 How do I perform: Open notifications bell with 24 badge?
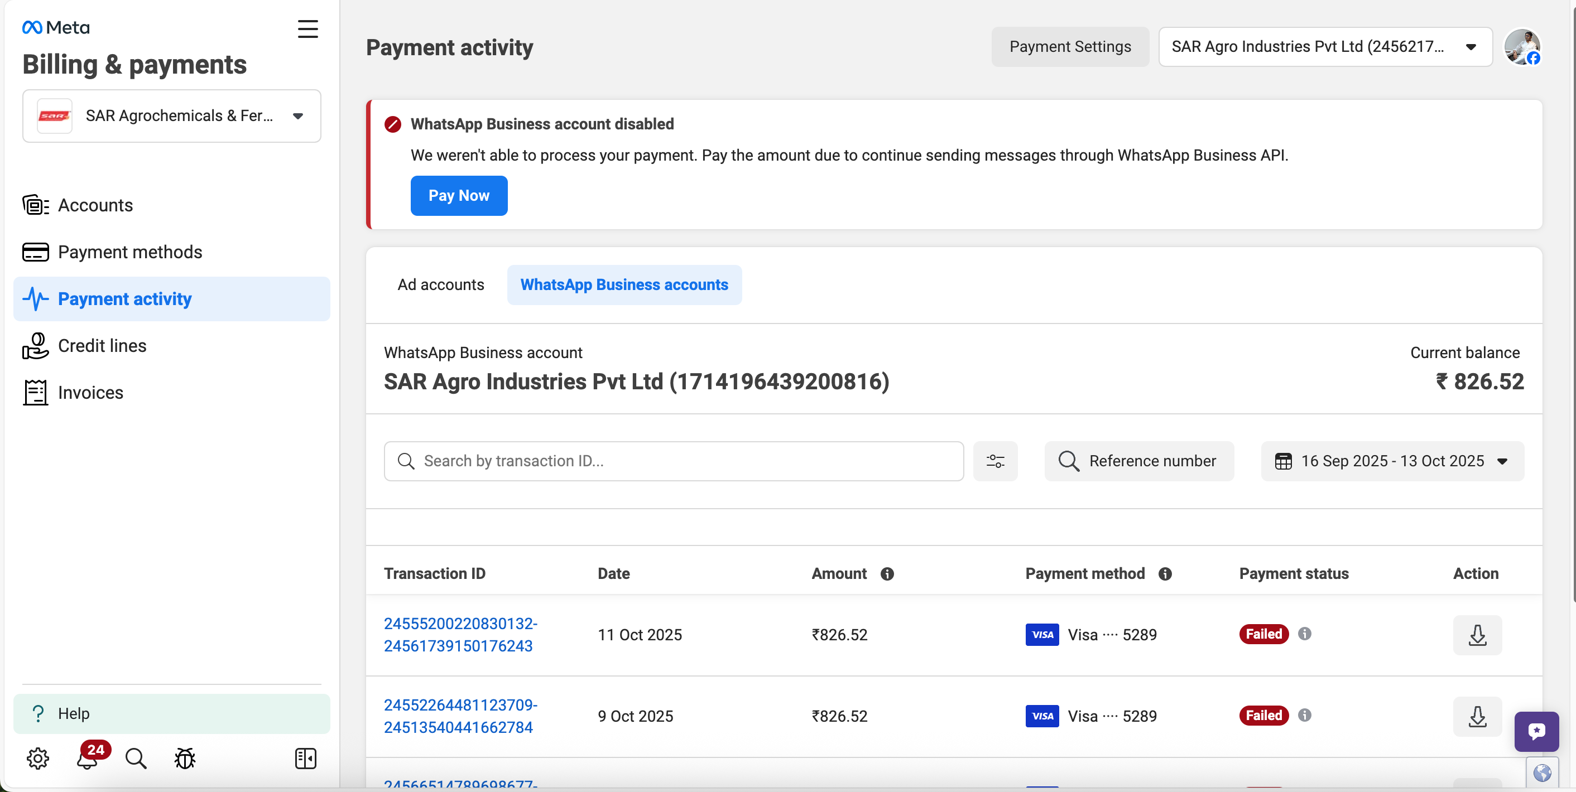click(88, 759)
